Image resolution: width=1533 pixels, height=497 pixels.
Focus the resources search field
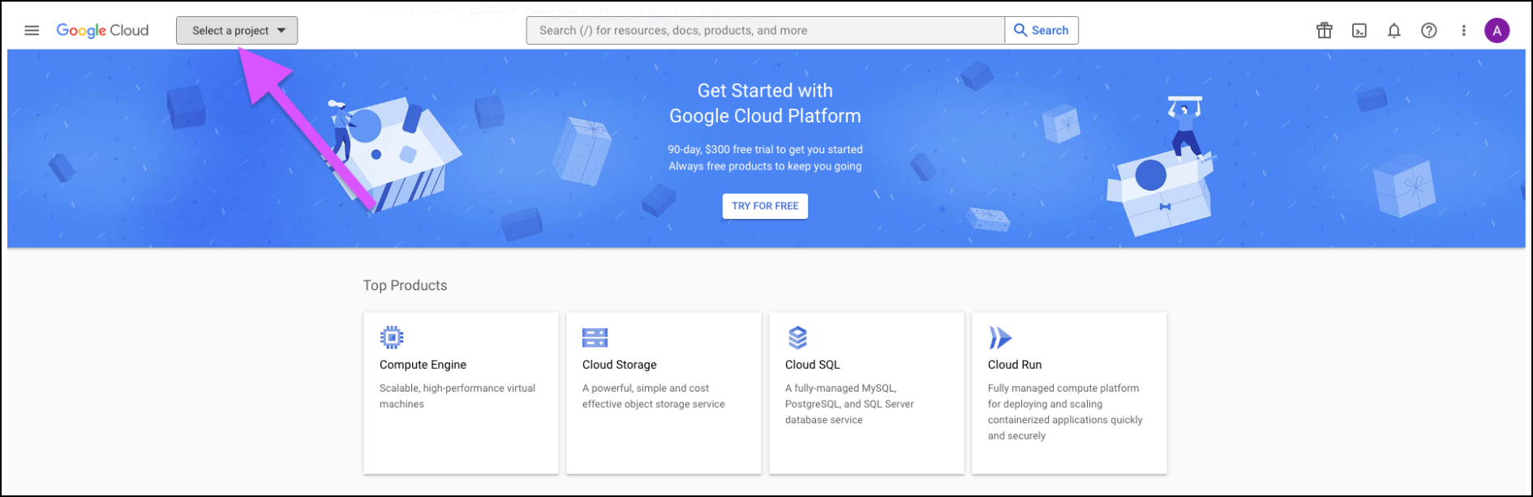(x=764, y=31)
